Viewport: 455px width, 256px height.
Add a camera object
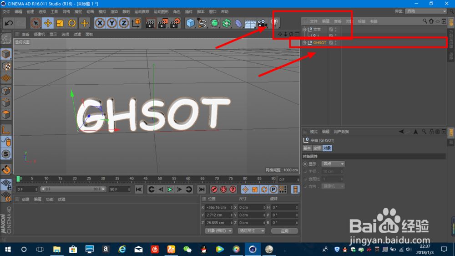(262, 23)
